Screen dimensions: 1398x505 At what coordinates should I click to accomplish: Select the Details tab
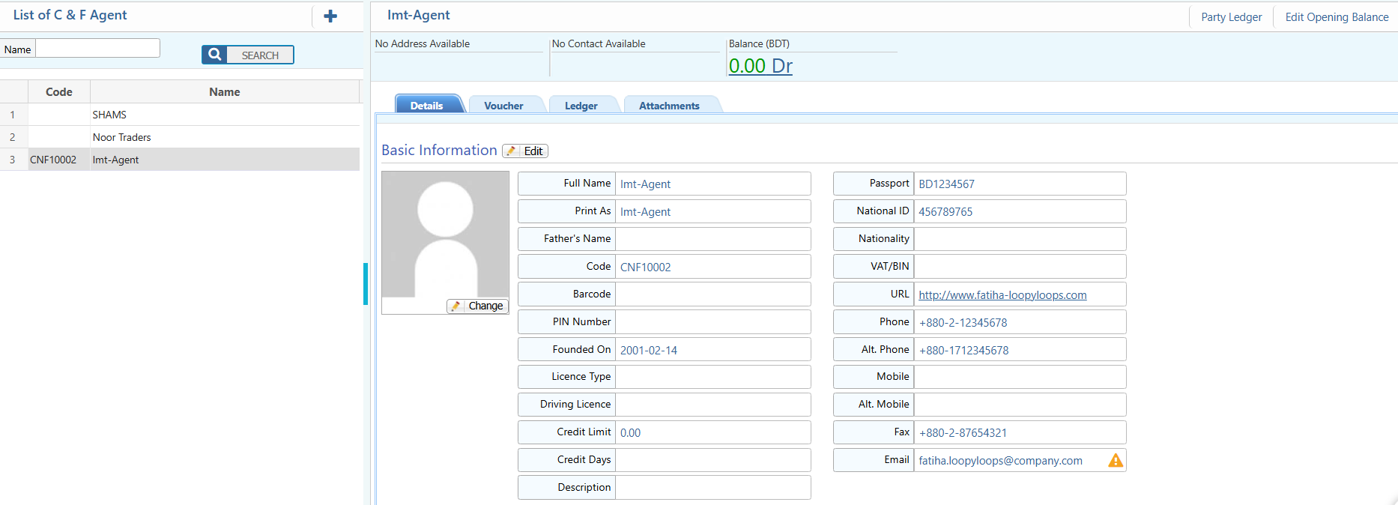point(426,106)
